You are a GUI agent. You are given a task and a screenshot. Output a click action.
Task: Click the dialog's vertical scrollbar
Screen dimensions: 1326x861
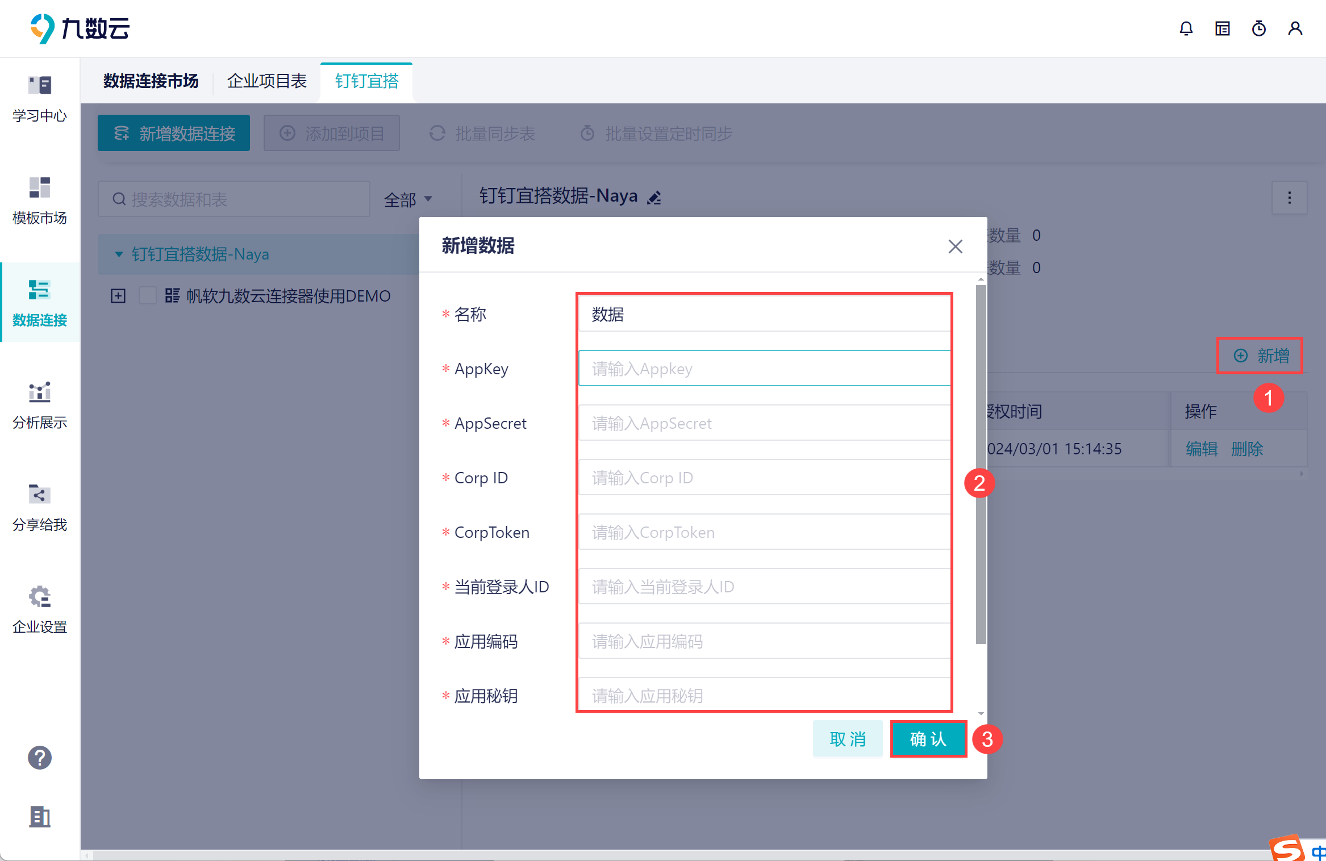click(981, 465)
